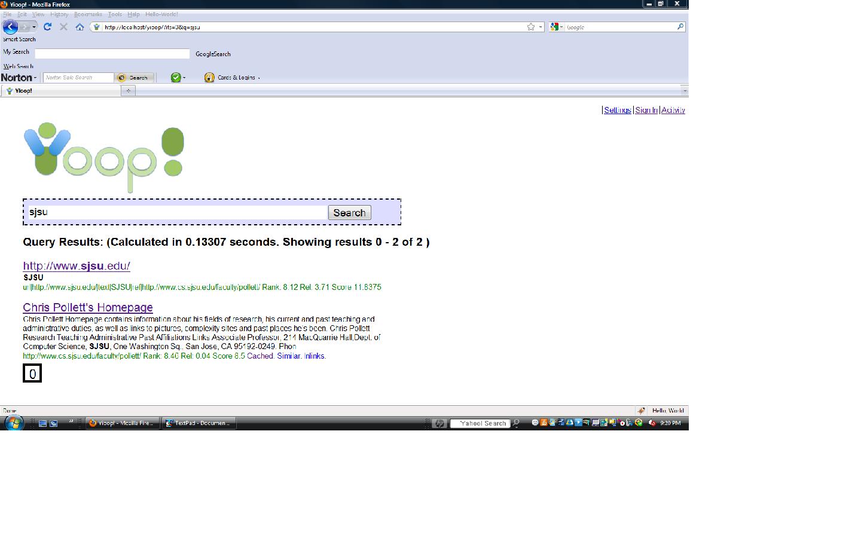Click the Yioop query field containing sjsu
Image resolution: width=861 pixels, height=538 pixels.
click(x=178, y=212)
